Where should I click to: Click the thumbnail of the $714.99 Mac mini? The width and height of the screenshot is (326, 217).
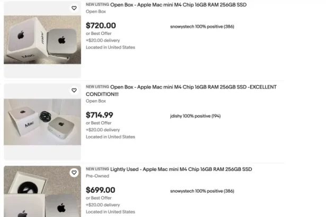click(x=42, y=122)
